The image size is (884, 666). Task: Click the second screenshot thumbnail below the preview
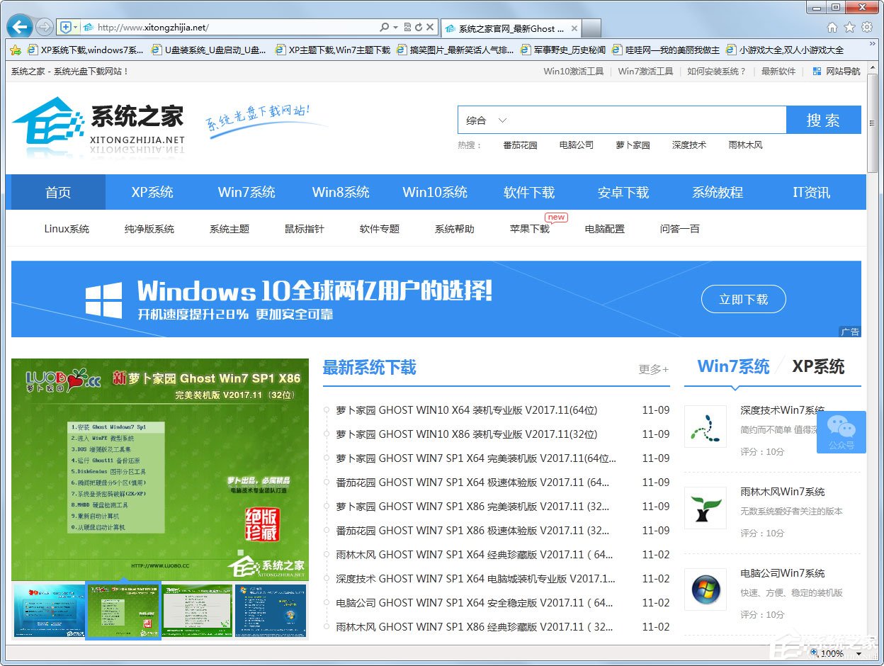(123, 612)
